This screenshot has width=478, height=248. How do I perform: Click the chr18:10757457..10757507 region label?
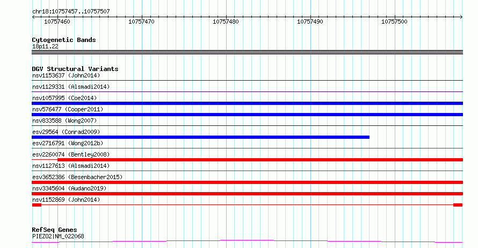point(71,12)
